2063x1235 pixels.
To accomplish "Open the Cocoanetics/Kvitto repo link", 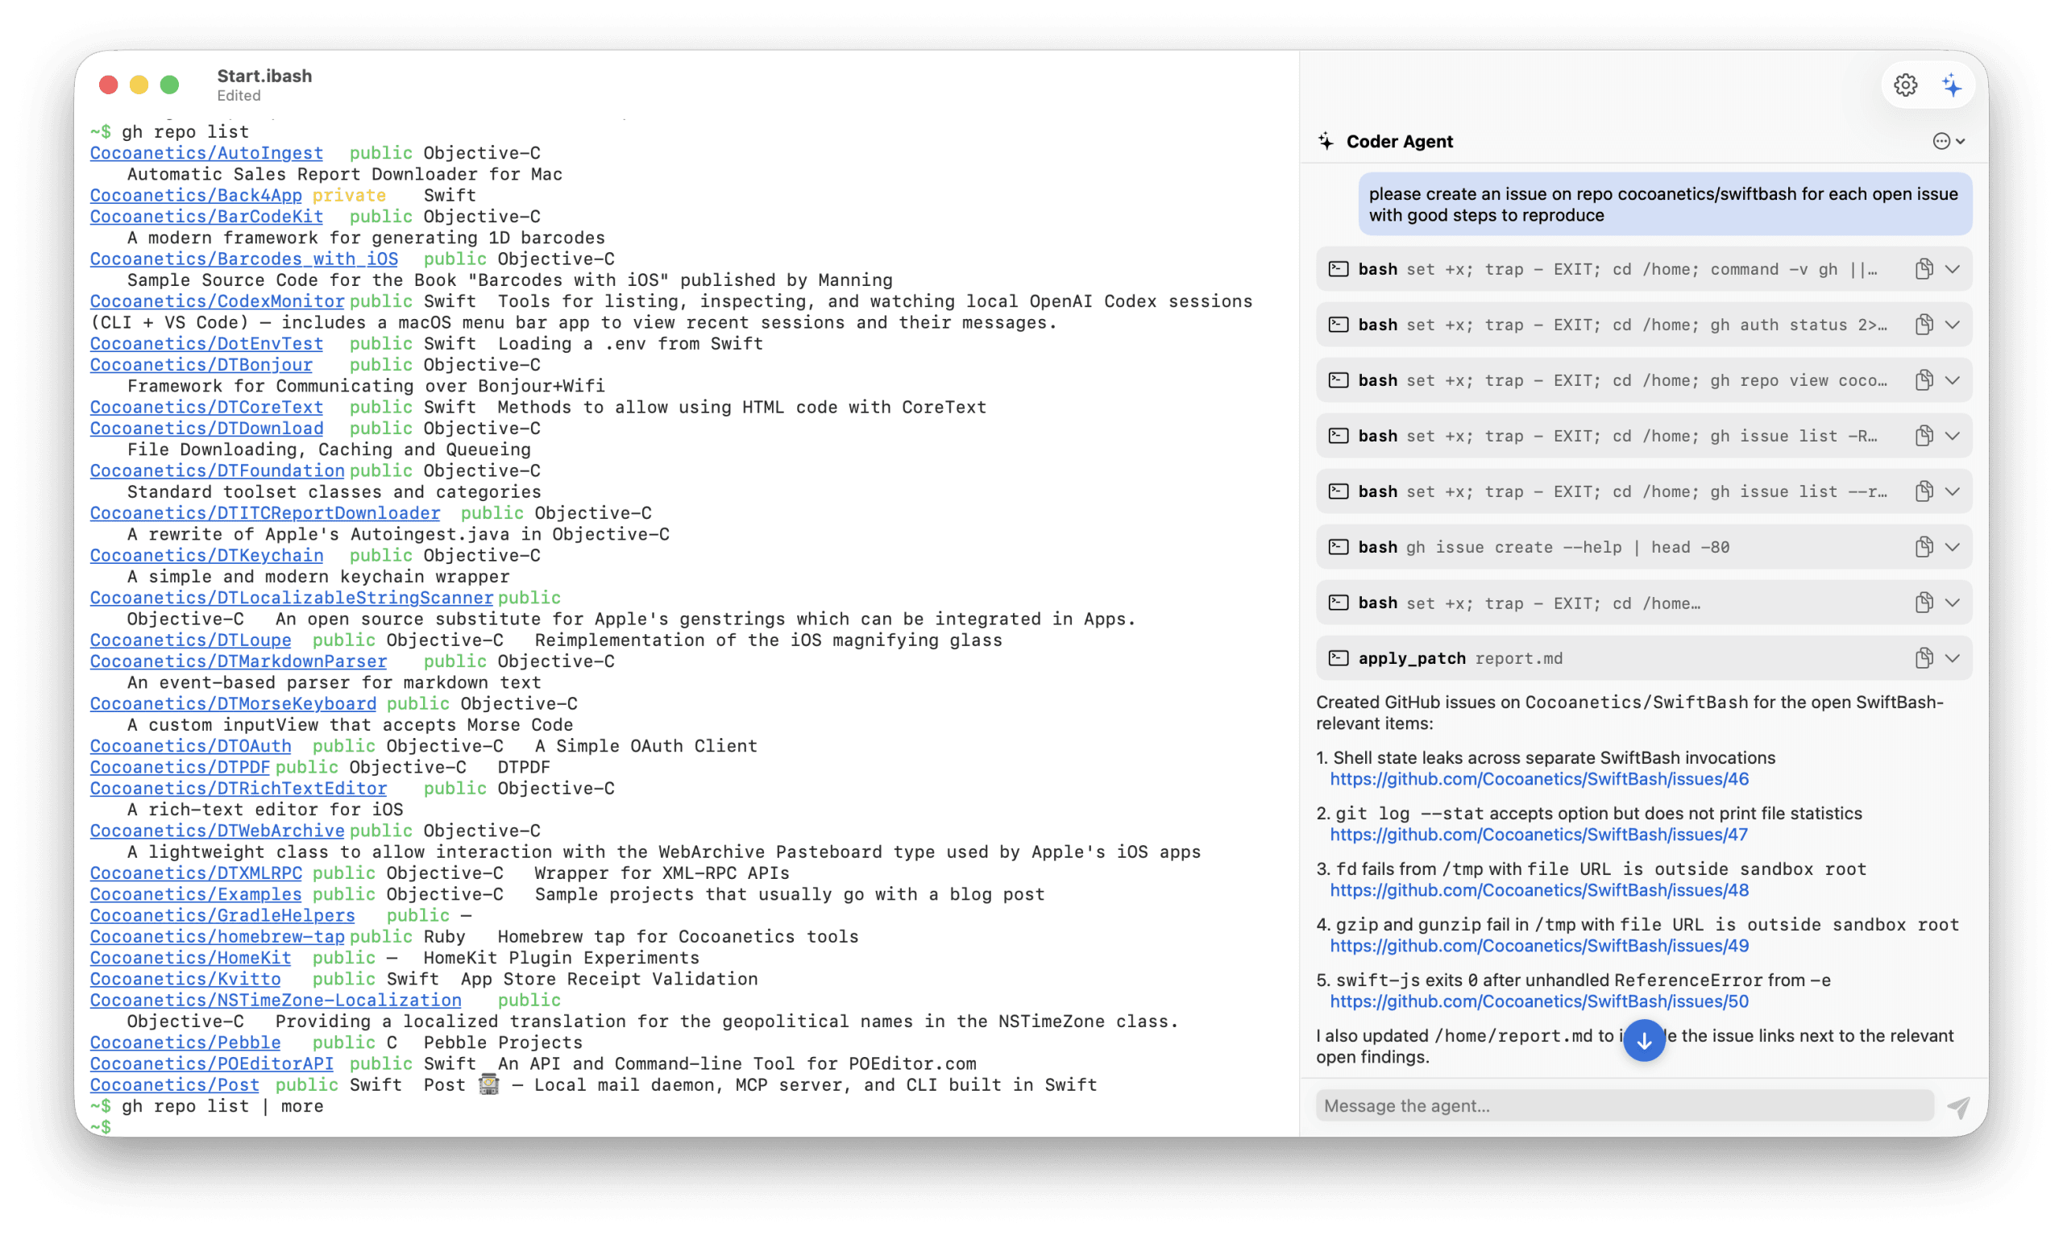I will pos(185,980).
